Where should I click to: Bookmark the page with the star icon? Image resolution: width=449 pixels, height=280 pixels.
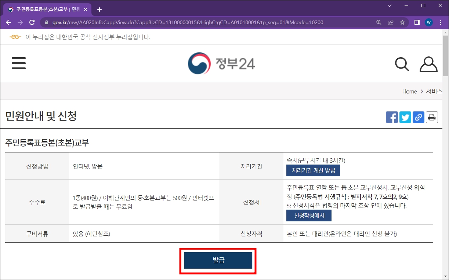pyautogui.click(x=403, y=22)
